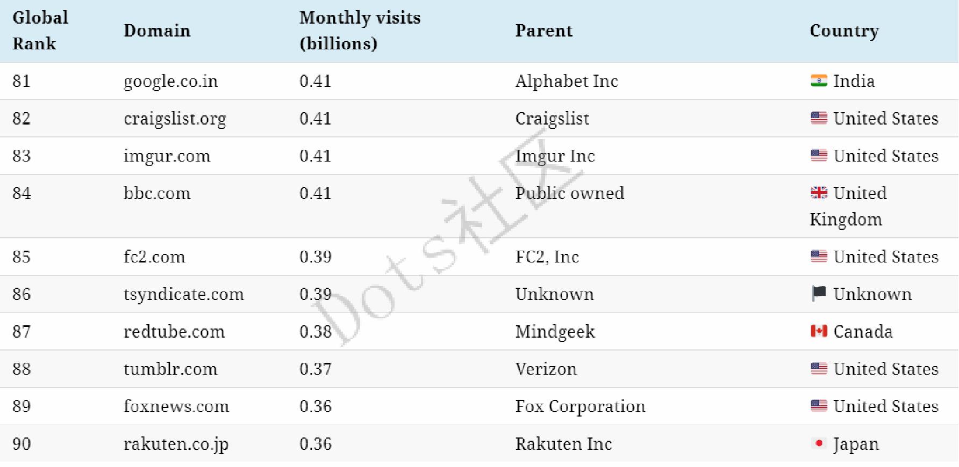Viewport: 959px width, 467px height.
Task: Click the Mindgeek parent cell
Action: (x=555, y=332)
